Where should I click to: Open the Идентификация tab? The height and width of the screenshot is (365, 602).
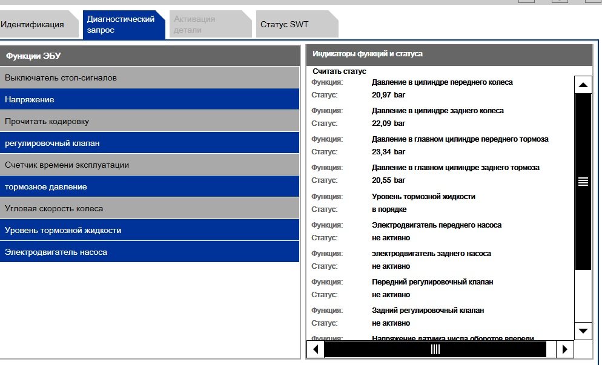(33, 25)
